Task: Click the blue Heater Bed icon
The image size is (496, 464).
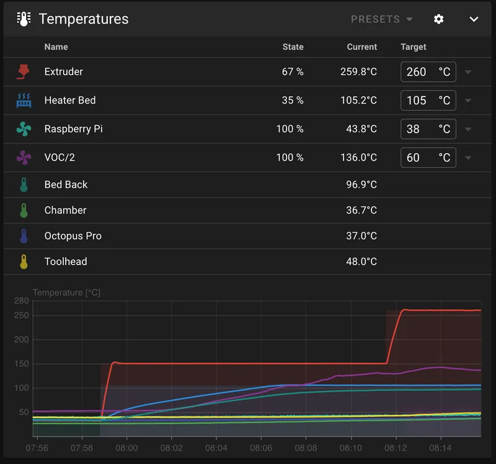Action: pyautogui.click(x=24, y=100)
